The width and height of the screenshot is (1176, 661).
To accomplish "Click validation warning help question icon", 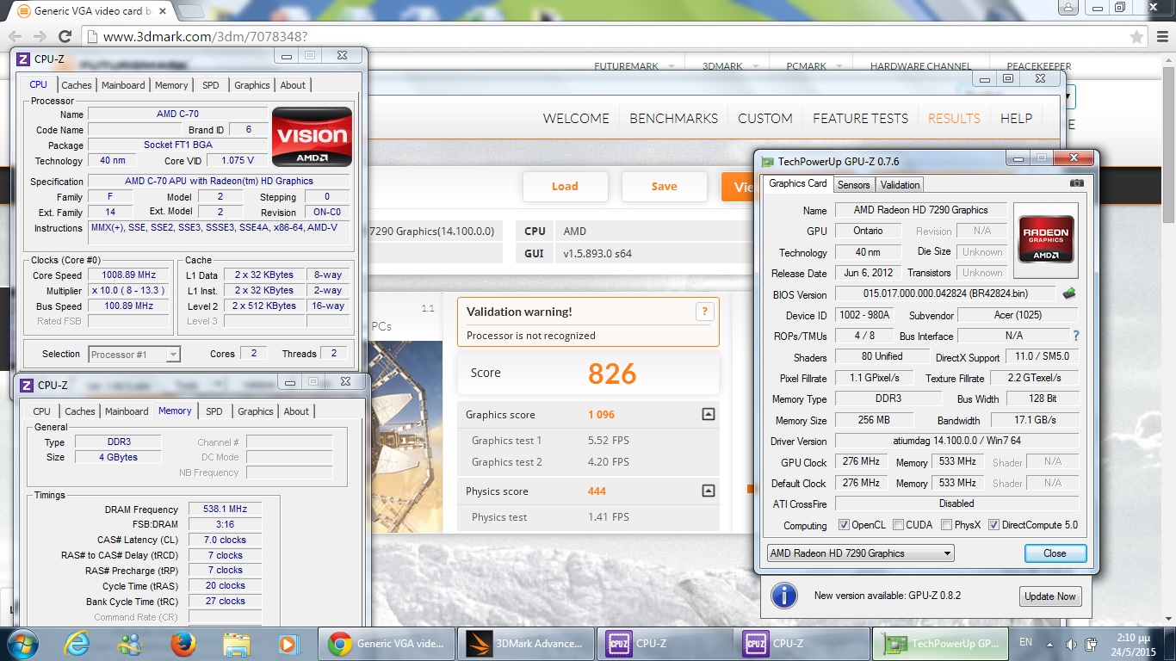I will pos(704,312).
